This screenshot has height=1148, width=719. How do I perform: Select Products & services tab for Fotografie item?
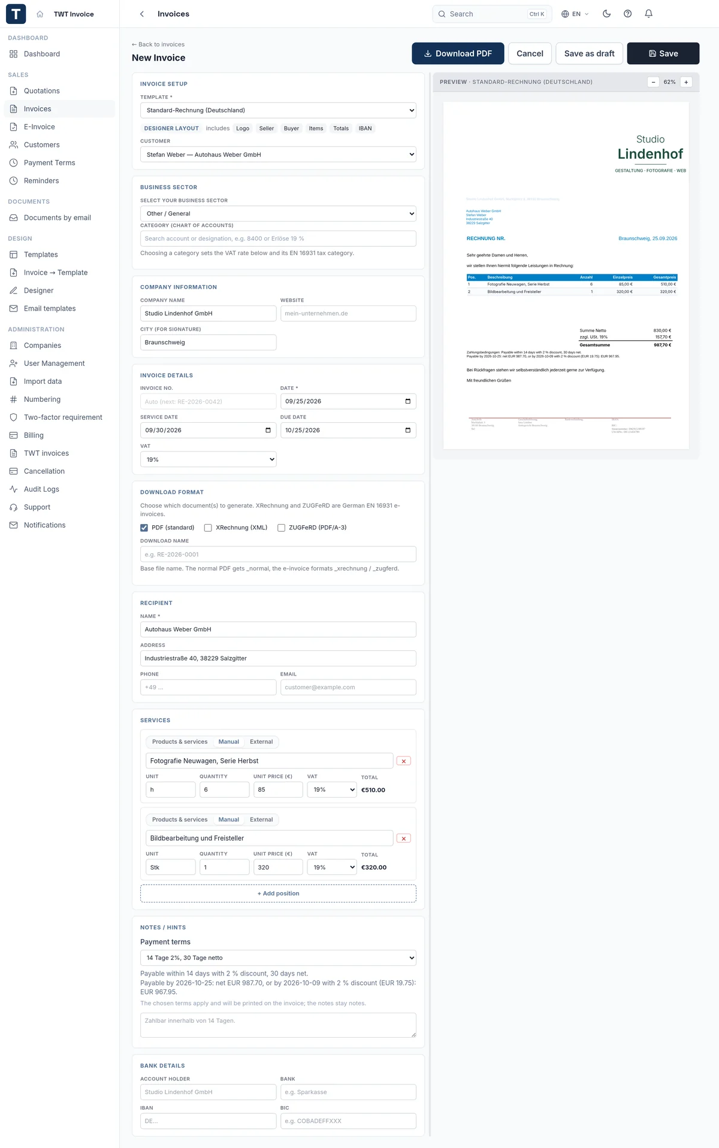(x=180, y=742)
